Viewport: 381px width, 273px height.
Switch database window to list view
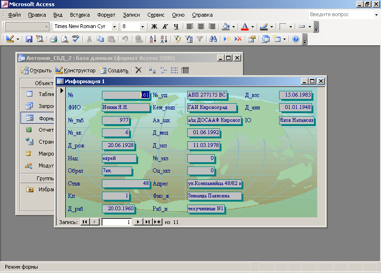pyautogui.click(x=174, y=70)
